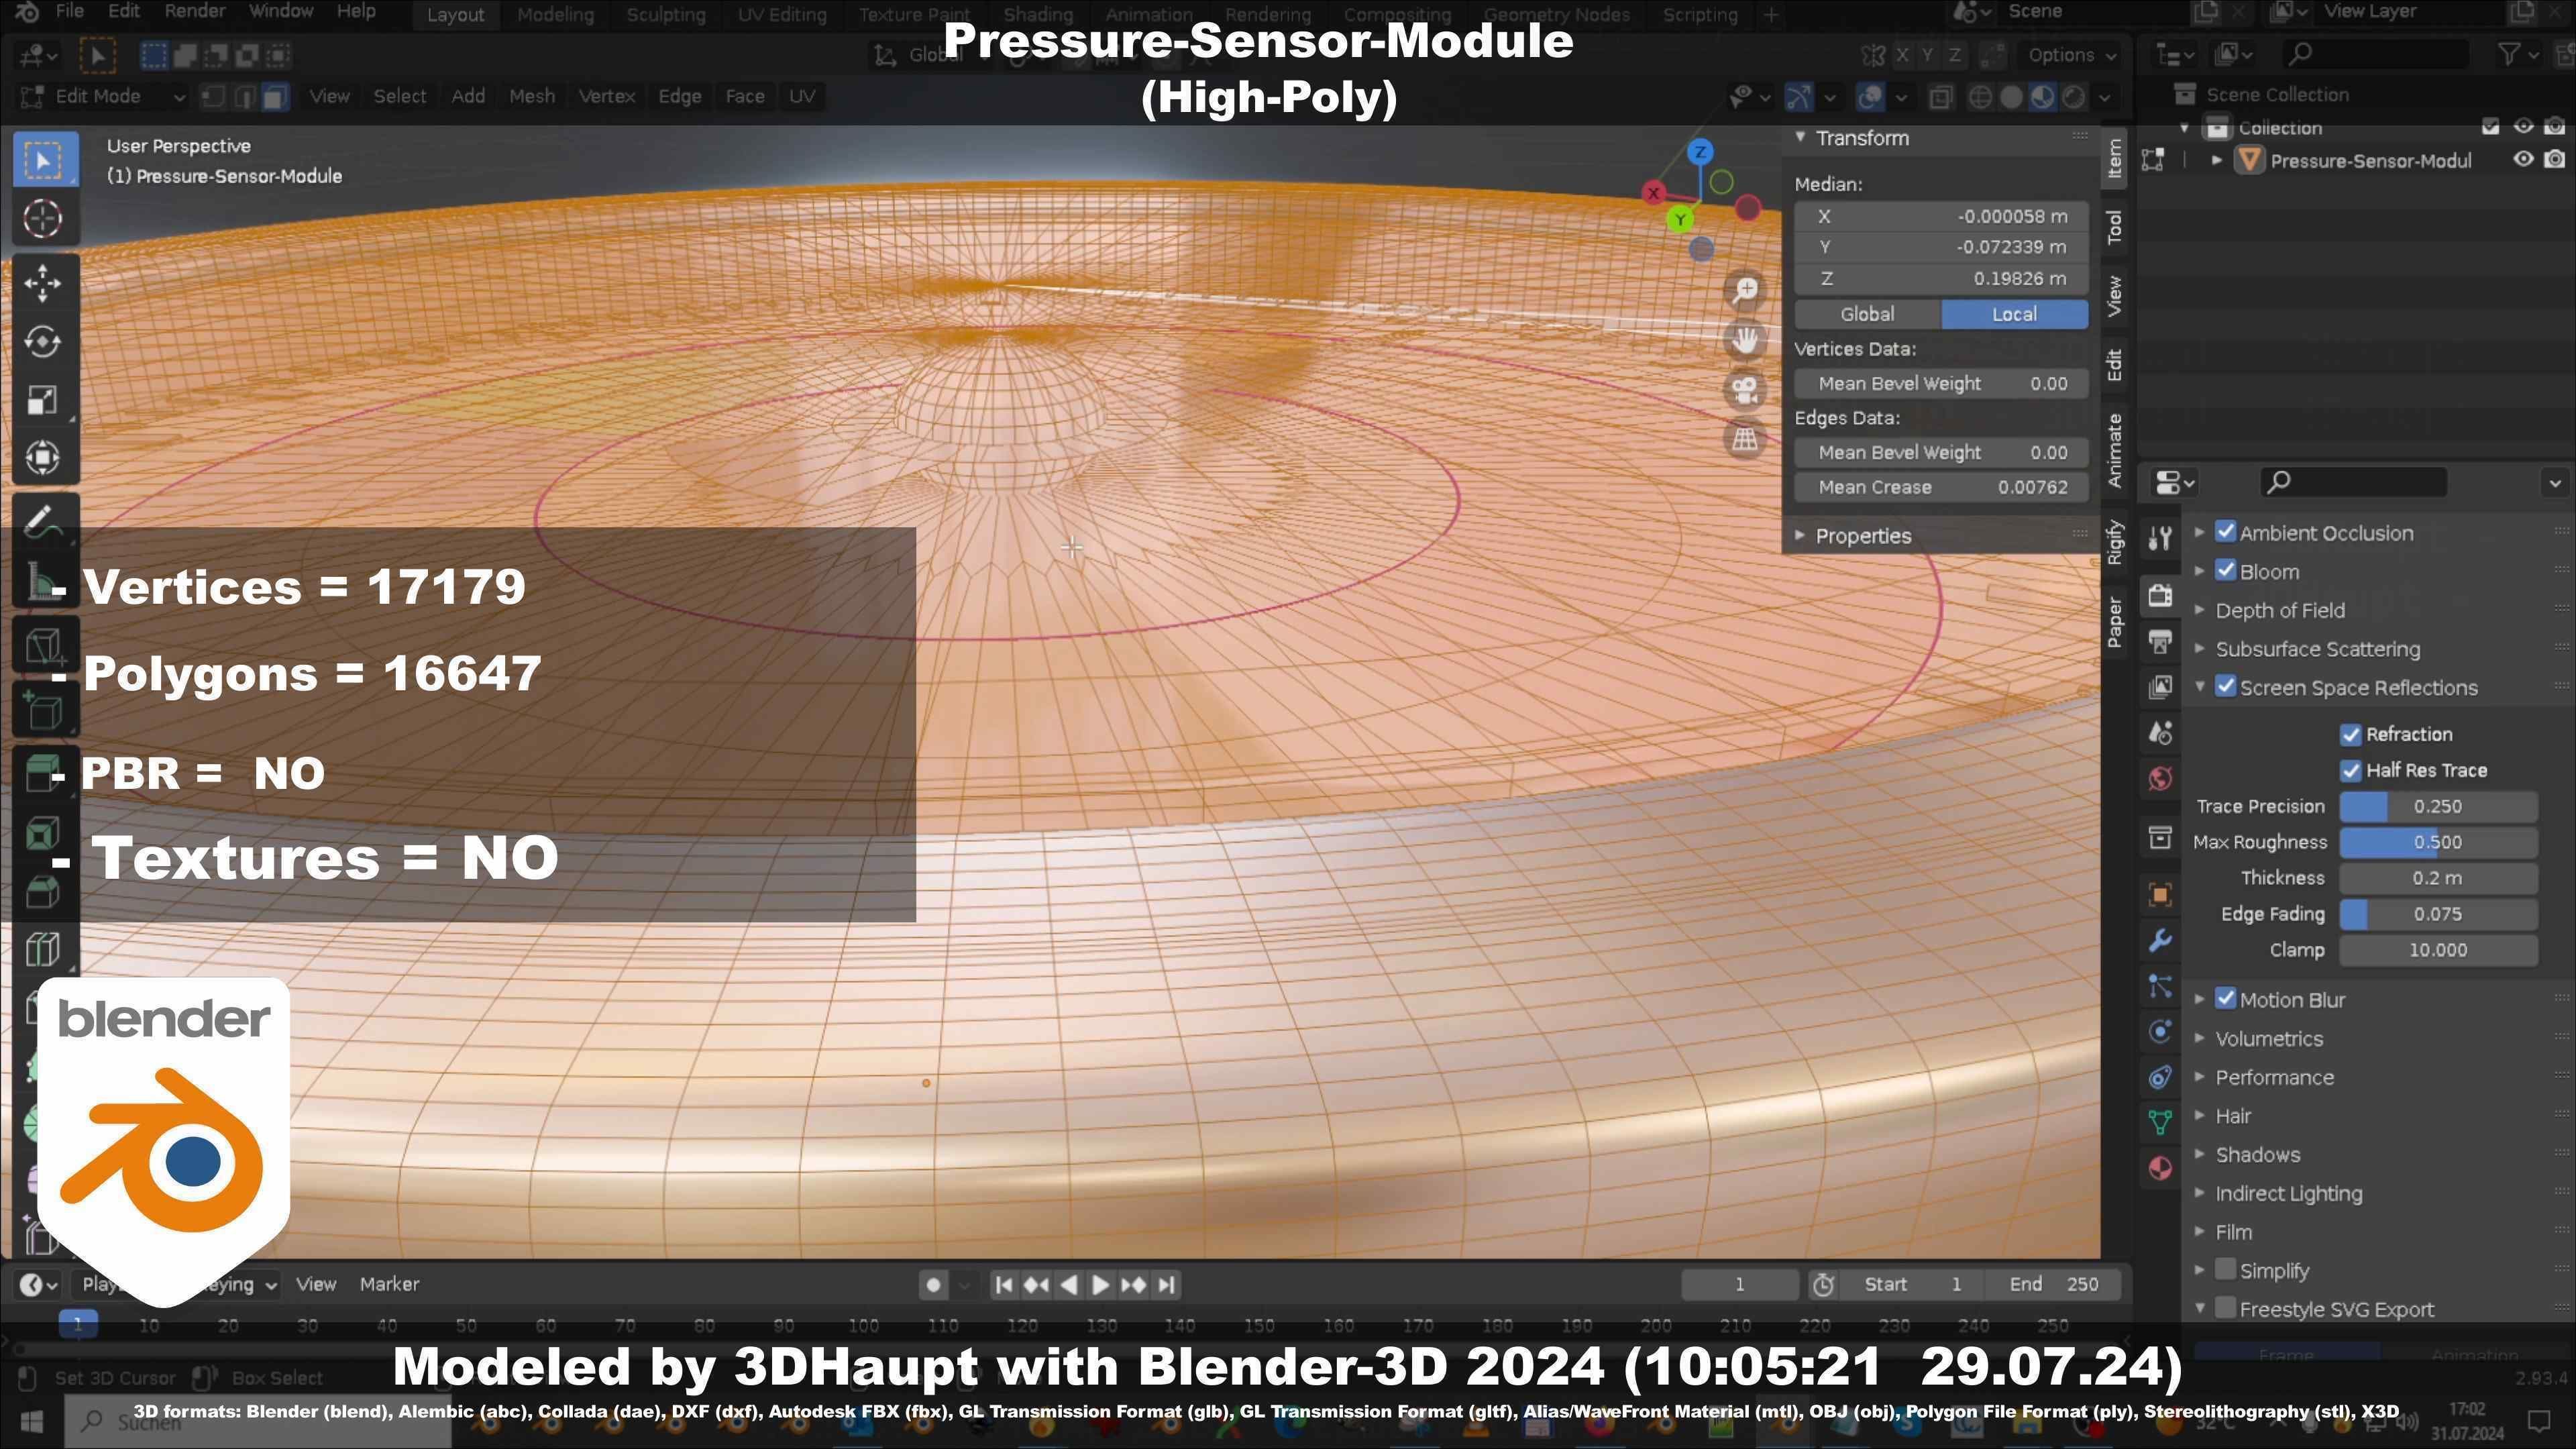This screenshot has height=1449, width=2576.
Task: Expand Depth of Field panel
Action: pyautogui.click(x=2279, y=610)
